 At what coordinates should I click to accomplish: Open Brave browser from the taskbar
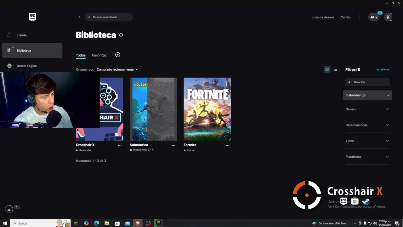point(138,223)
